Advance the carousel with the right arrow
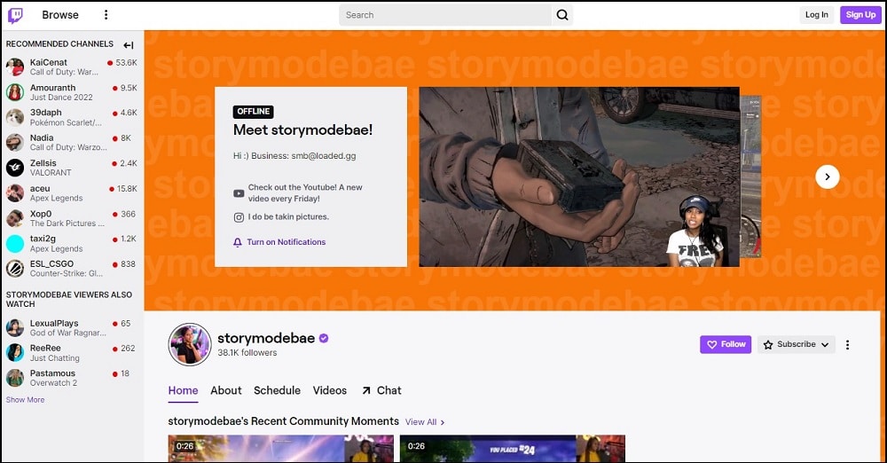 [x=827, y=177]
